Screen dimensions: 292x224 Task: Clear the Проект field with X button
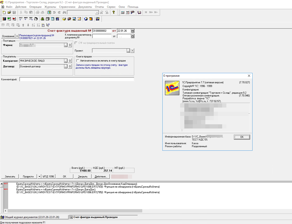coord(132,51)
